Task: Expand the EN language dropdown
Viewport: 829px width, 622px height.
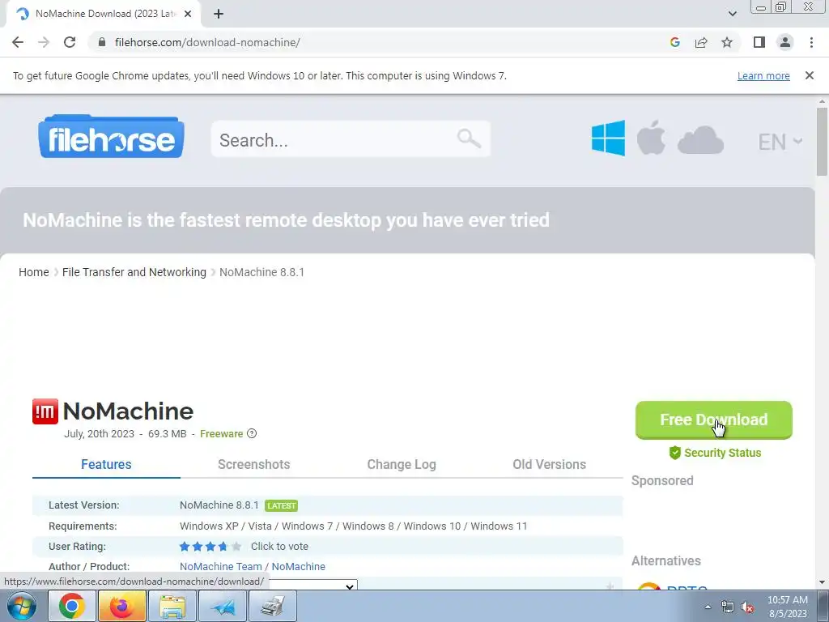Action: click(x=780, y=142)
